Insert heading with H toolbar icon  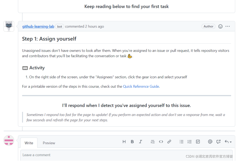point(124,142)
